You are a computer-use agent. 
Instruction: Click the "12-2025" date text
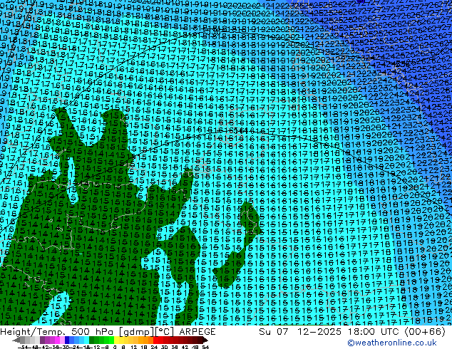coord(319,332)
